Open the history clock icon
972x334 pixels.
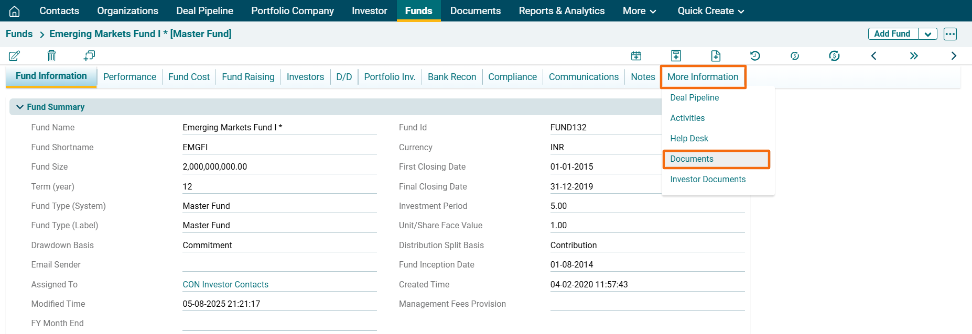pos(755,56)
